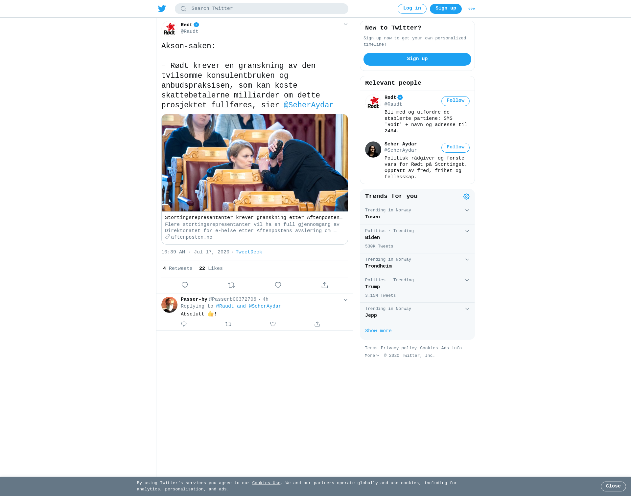
Task: Open chevron menu for Tusen trend
Action: [x=467, y=210]
